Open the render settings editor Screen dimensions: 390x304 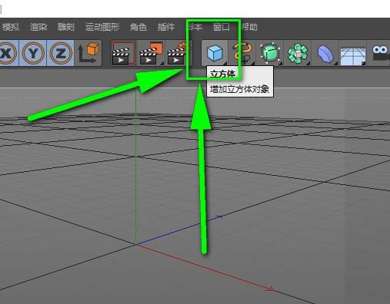pyautogui.click(x=178, y=53)
